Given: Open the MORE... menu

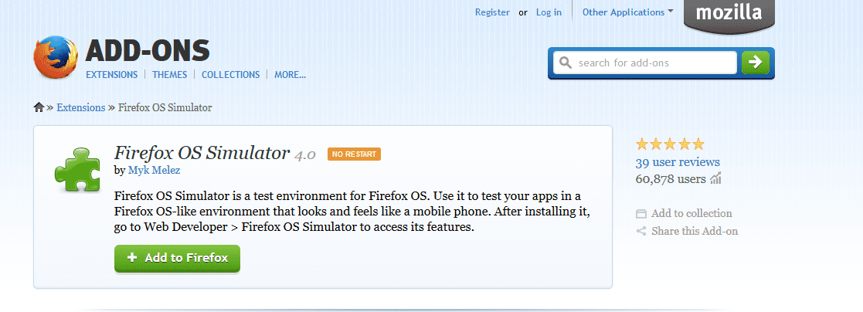Looking at the screenshot, I should pyautogui.click(x=290, y=74).
